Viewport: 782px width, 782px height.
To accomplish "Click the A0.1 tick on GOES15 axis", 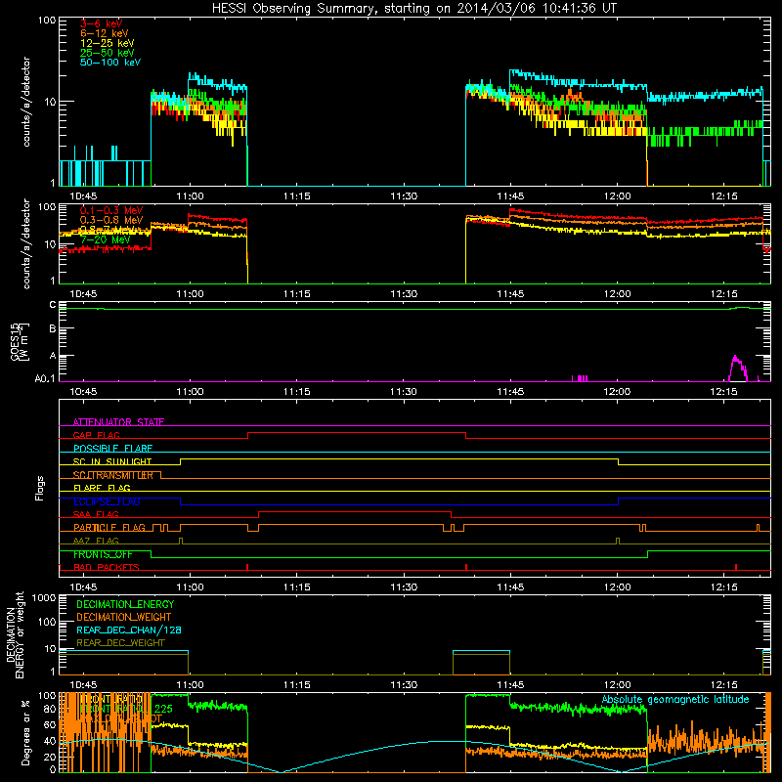I will (44, 379).
